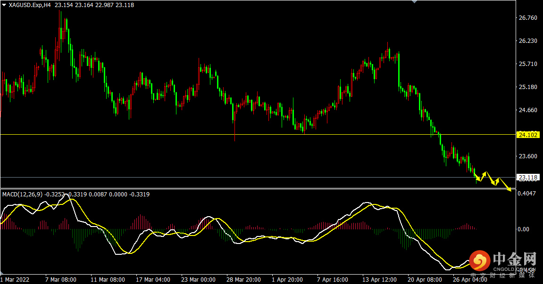Click the current price tag 23.118
Screen dimensions: 543x284
[x=528, y=178]
